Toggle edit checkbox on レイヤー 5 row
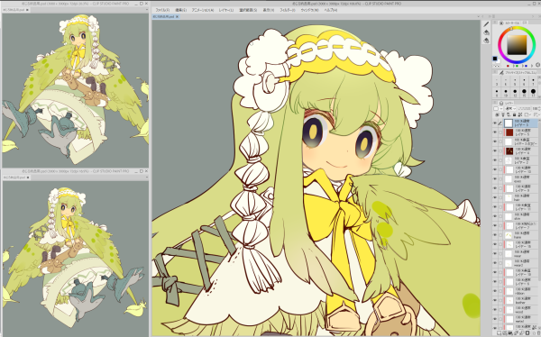Screen dimensions: 541x337 (500, 132)
